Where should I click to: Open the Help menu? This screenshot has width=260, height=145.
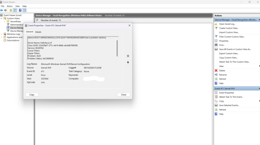point(24,6)
